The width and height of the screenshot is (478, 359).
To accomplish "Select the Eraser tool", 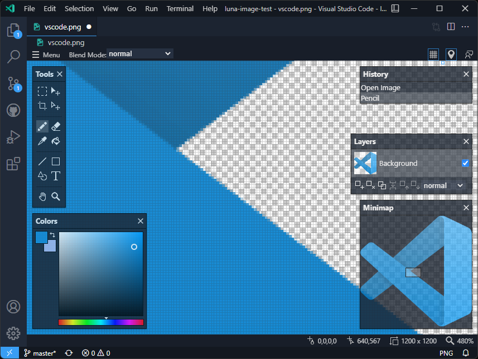I will (56, 126).
